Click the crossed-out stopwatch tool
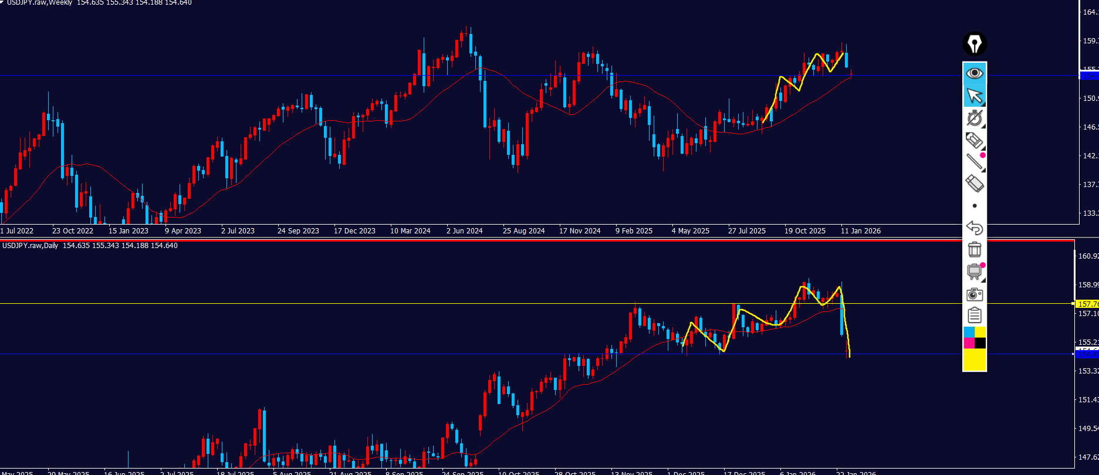This screenshot has height=475, width=1099. (x=975, y=118)
